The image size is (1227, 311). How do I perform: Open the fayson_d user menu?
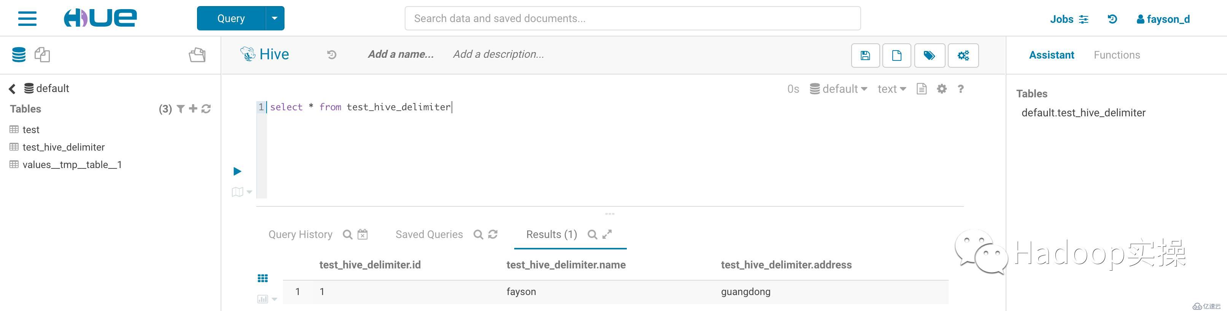pyautogui.click(x=1163, y=19)
